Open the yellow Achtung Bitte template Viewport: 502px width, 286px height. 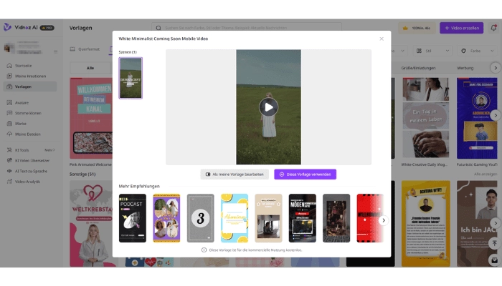[x=426, y=223]
